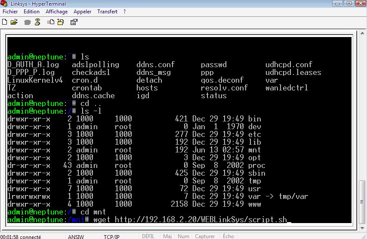Close the HyperTerminal window
The width and height of the screenshot is (367, 239).
361,3
